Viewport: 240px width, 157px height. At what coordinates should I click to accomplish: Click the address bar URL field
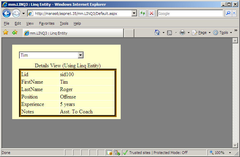tap(80, 14)
